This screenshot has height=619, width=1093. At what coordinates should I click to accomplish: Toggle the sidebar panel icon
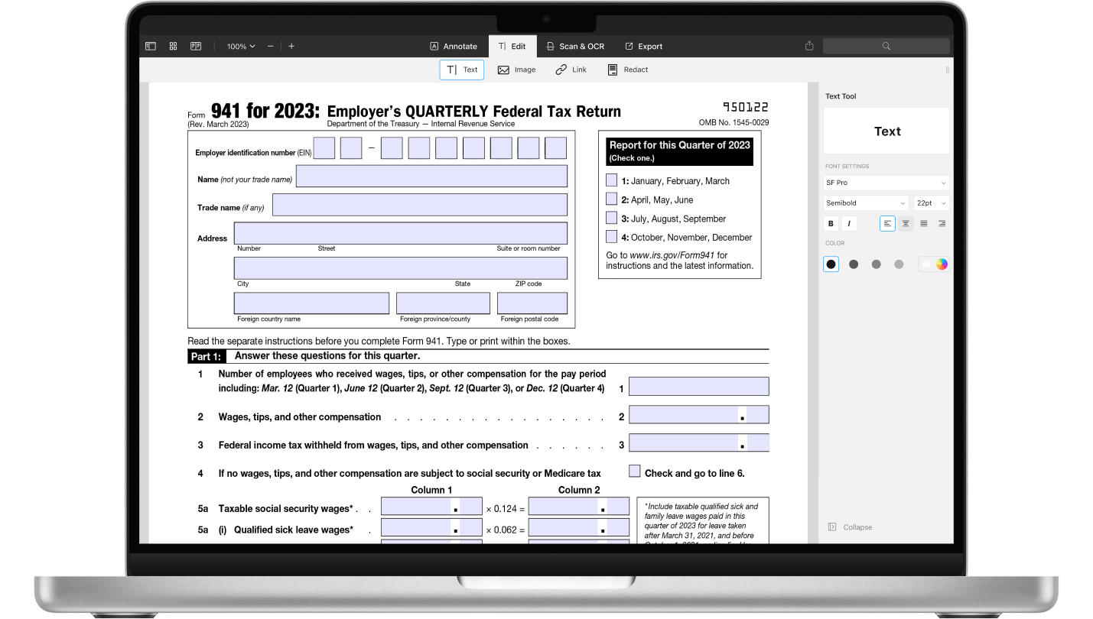coord(151,47)
